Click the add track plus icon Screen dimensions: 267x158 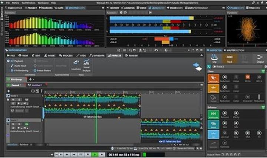(x=9, y=91)
